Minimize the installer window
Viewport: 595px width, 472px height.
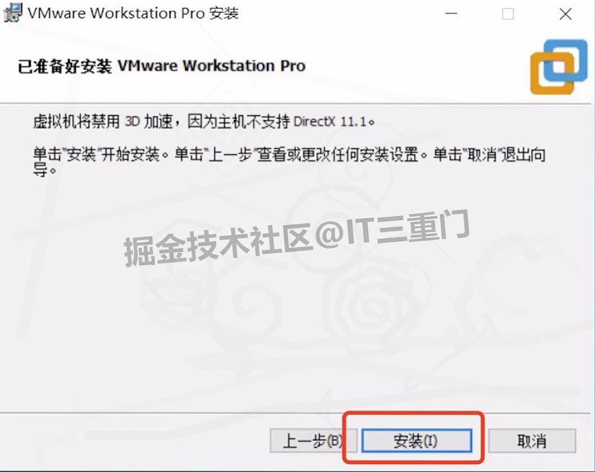click(x=451, y=13)
